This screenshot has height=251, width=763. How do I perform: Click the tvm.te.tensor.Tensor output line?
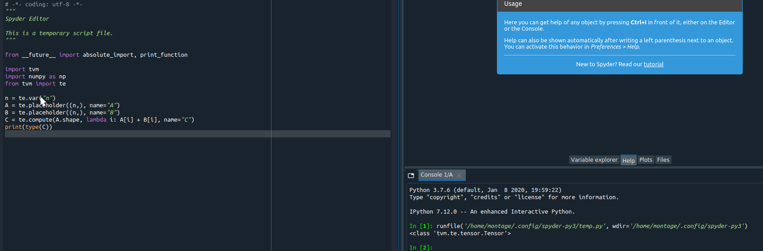tap(460, 233)
